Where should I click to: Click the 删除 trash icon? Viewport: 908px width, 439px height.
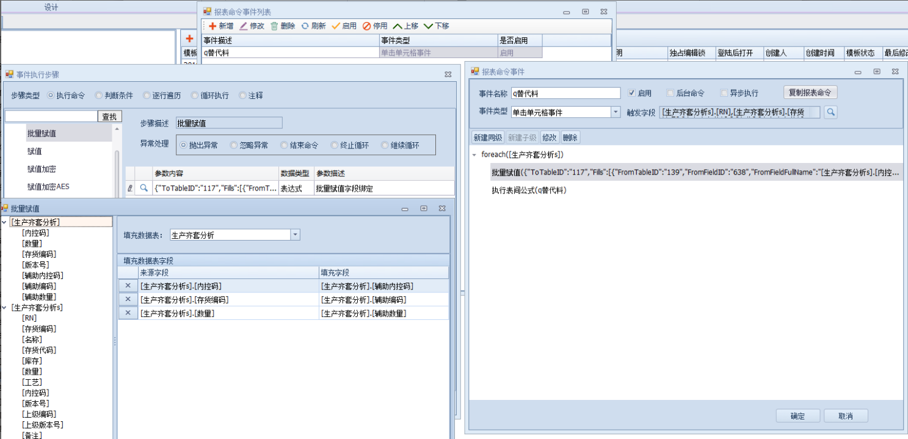[275, 26]
